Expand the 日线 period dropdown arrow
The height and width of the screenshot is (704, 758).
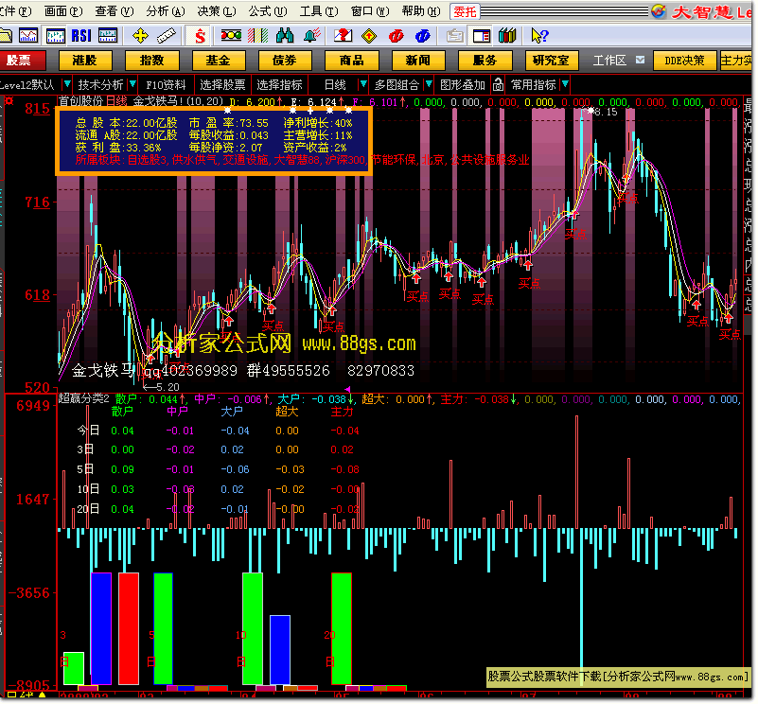[363, 85]
